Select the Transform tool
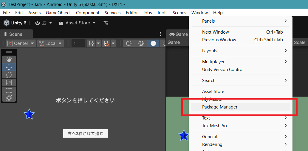This screenshot has width=308, height=151. 9,98
